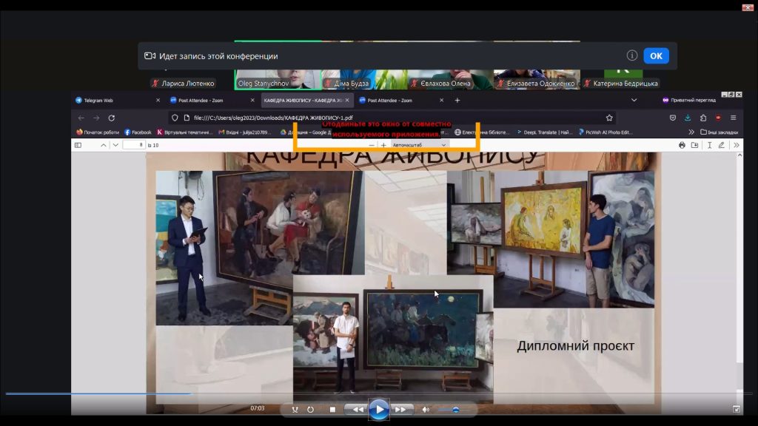The height and width of the screenshot is (426, 758).
Task: Open a new browser tab
Action: pos(457,100)
